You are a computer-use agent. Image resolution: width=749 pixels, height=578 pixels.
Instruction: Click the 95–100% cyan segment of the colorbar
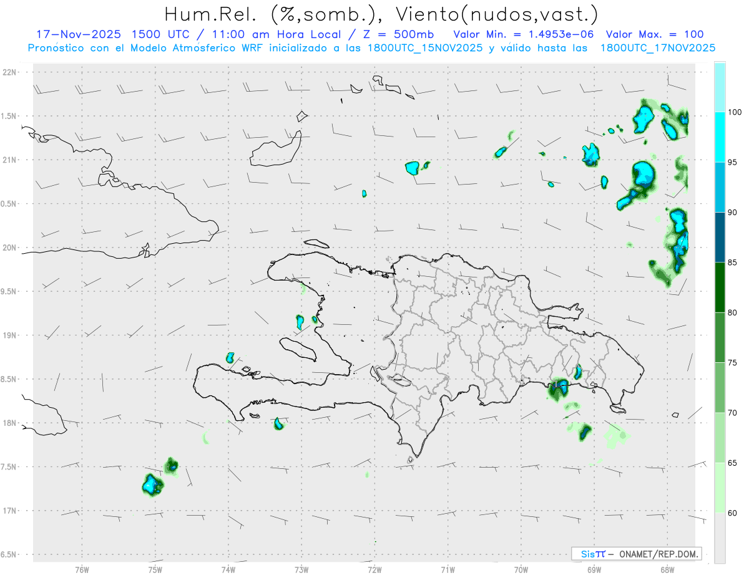pos(720,137)
